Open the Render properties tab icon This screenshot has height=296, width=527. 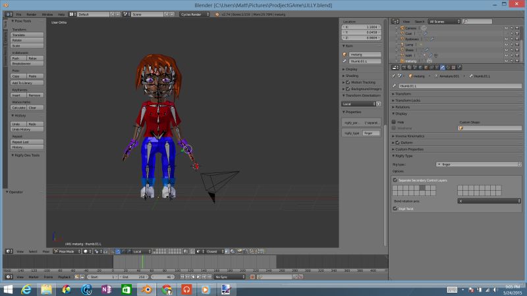404,68
